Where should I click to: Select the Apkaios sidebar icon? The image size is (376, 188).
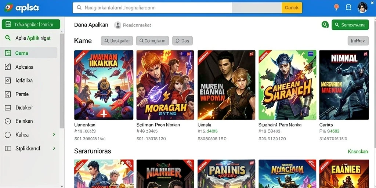tap(8, 67)
